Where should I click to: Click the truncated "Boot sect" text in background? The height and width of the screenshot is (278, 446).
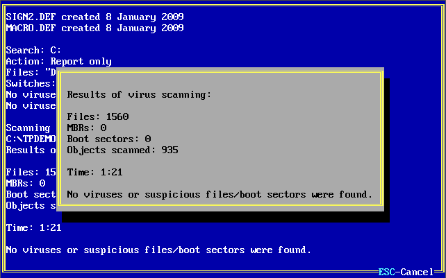[31, 194]
